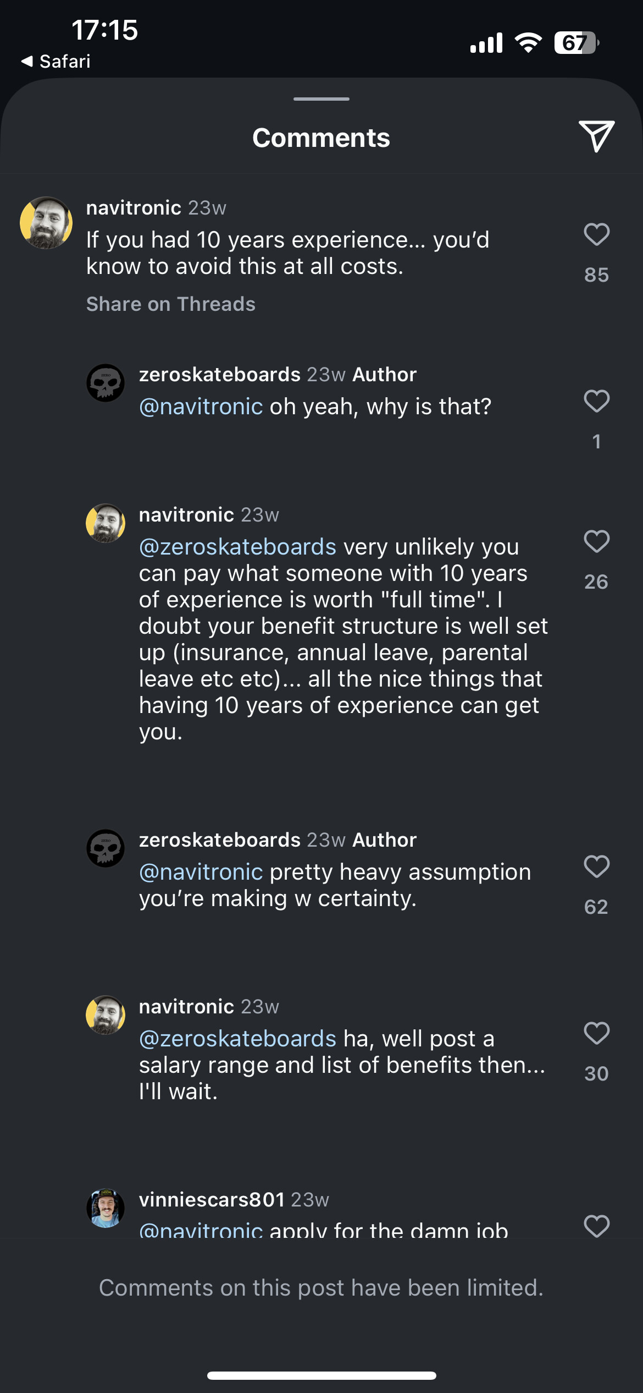643x1393 pixels.
Task: Heart the "pretty heavy assumption" reply
Action: (596, 867)
